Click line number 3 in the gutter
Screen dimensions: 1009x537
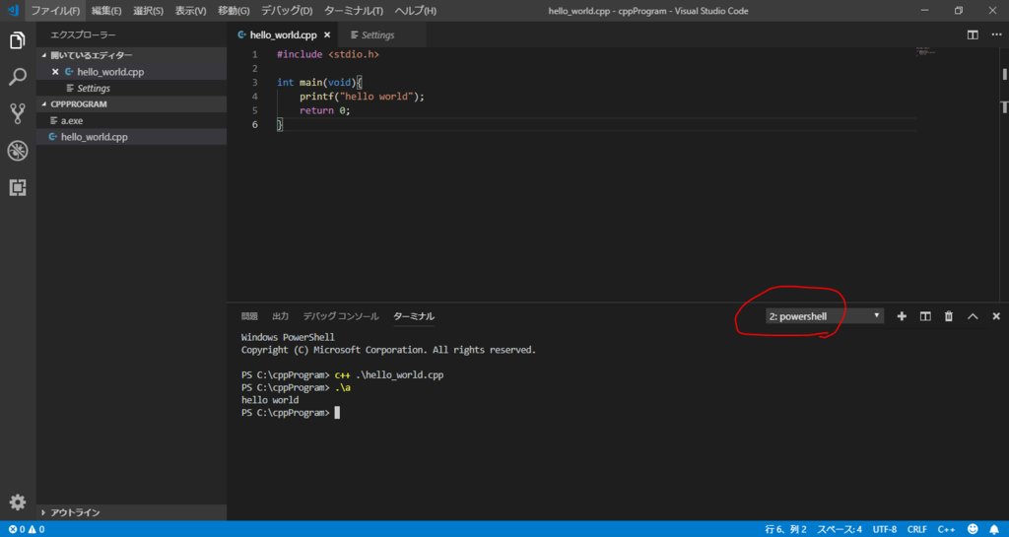point(255,83)
